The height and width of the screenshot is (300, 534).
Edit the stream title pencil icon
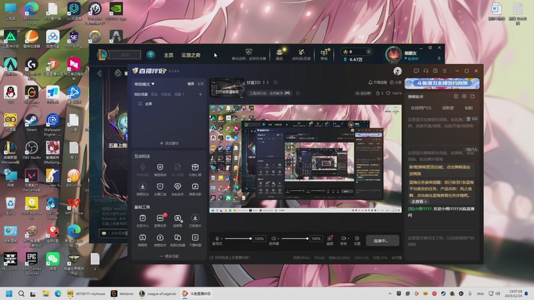[276, 82]
